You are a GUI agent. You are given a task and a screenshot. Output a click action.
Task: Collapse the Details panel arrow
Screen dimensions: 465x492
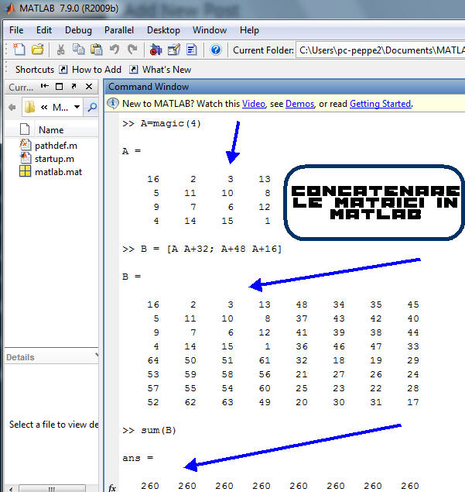[x=97, y=355]
